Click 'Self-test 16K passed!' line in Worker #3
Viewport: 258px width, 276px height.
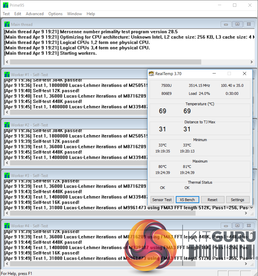42,203
